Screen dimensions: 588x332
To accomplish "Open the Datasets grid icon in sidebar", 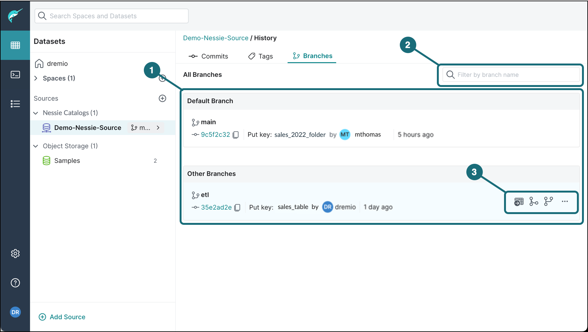I will (15, 45).
